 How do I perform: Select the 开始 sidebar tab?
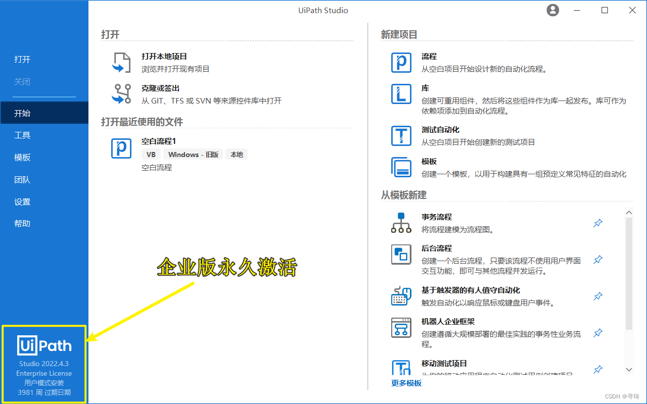(x=44, y=113)
